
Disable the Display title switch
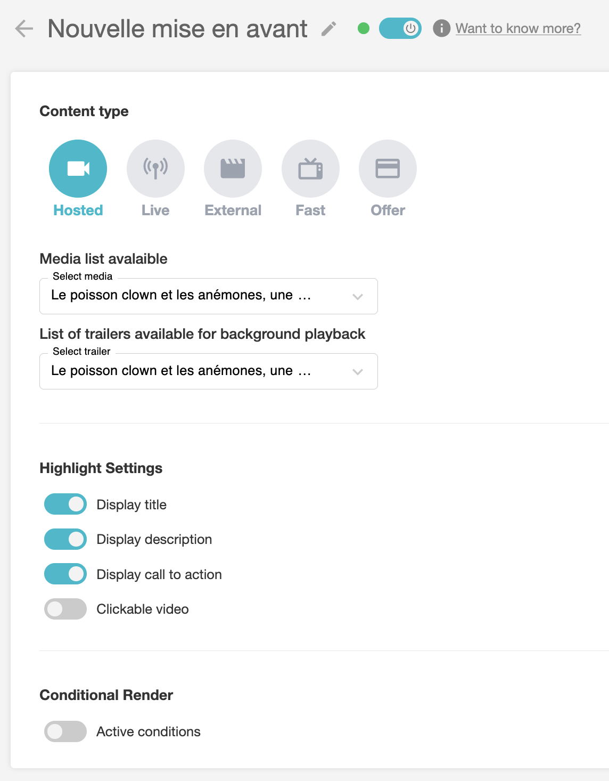pos(65,504)
